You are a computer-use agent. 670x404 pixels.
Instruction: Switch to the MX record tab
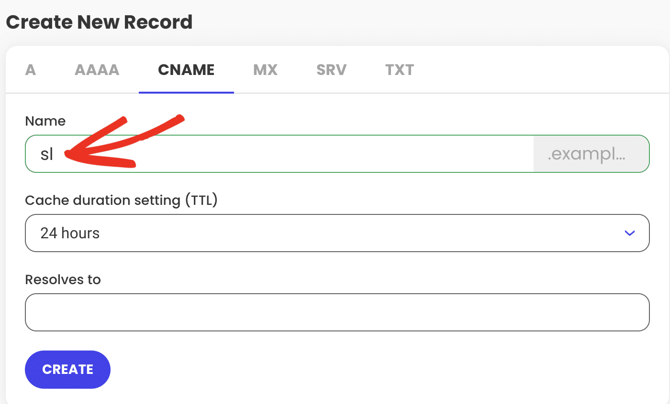pyautogui.click(x=265, y=69)
